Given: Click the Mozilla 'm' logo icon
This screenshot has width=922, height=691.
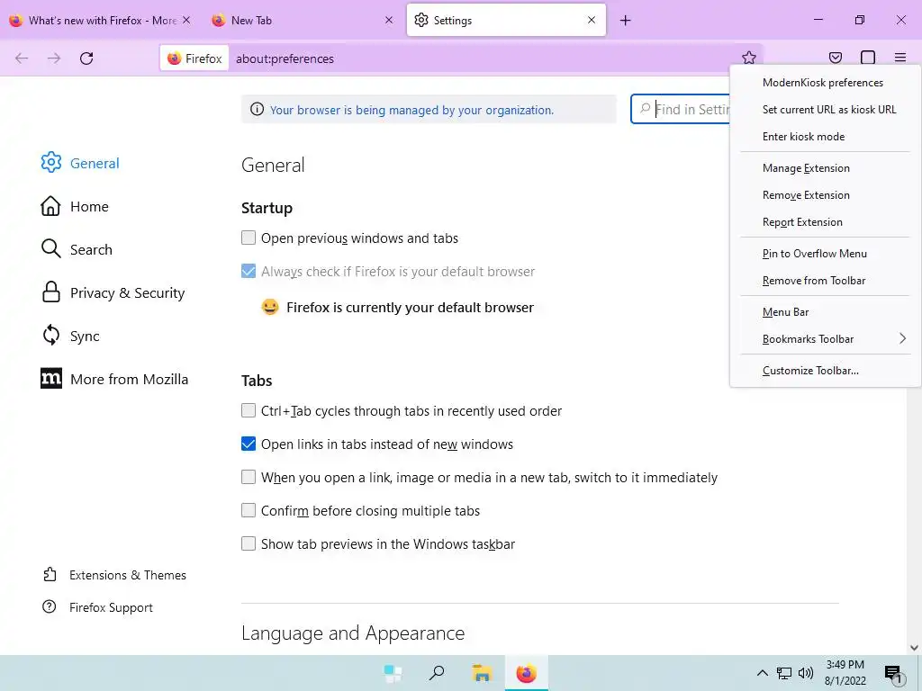Looking at the screenshot, I should [x=51, y=379].
